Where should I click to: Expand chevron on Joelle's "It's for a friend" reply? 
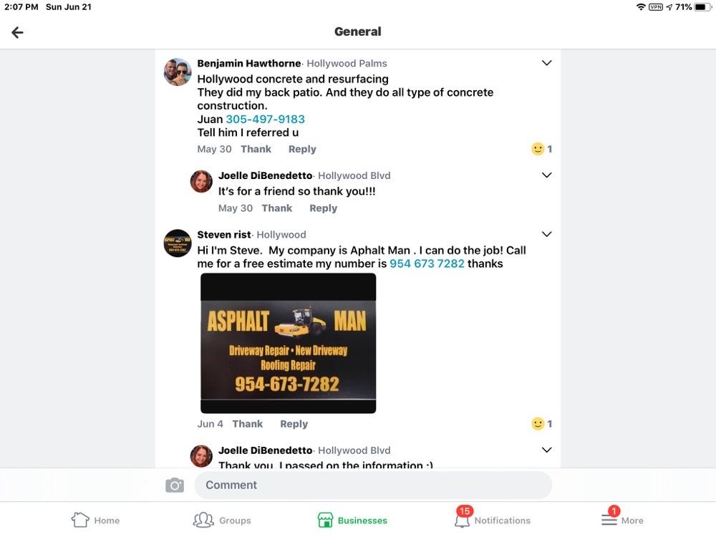pos(546,175)
